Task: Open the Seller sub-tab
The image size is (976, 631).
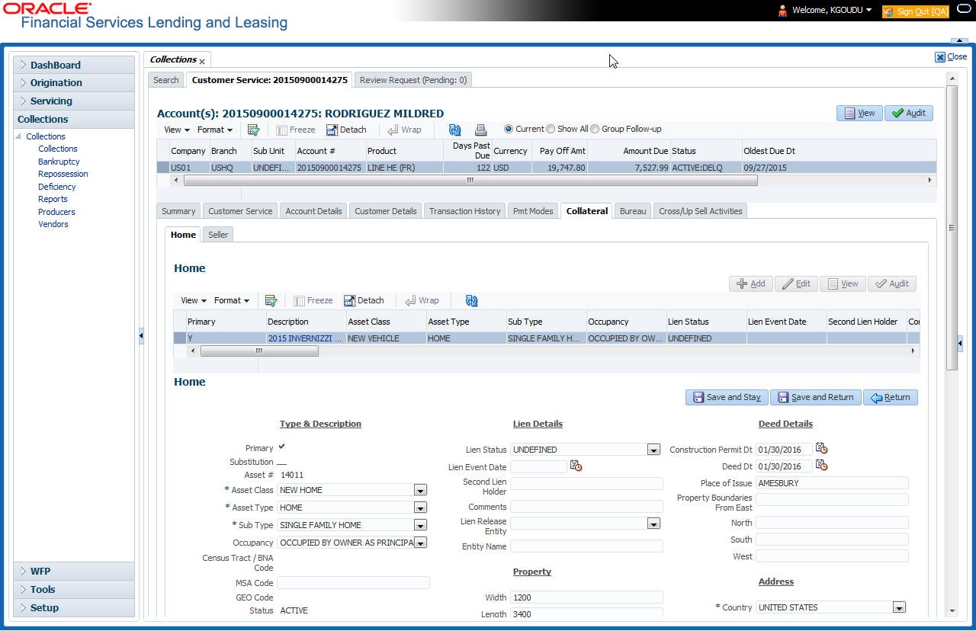Action: click(x=218, y=235)
